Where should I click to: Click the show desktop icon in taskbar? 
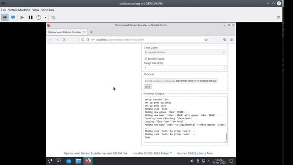point(231,161)
